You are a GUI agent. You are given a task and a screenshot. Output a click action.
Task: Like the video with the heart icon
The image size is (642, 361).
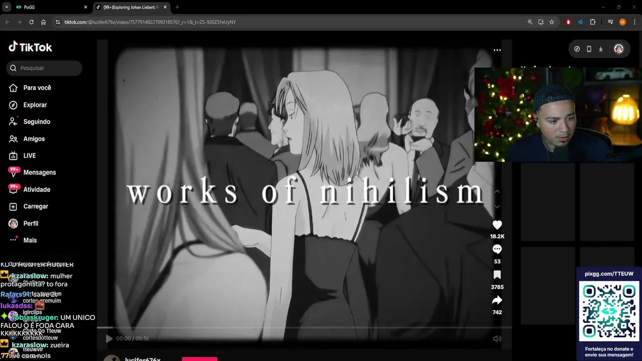click(497, 225)
